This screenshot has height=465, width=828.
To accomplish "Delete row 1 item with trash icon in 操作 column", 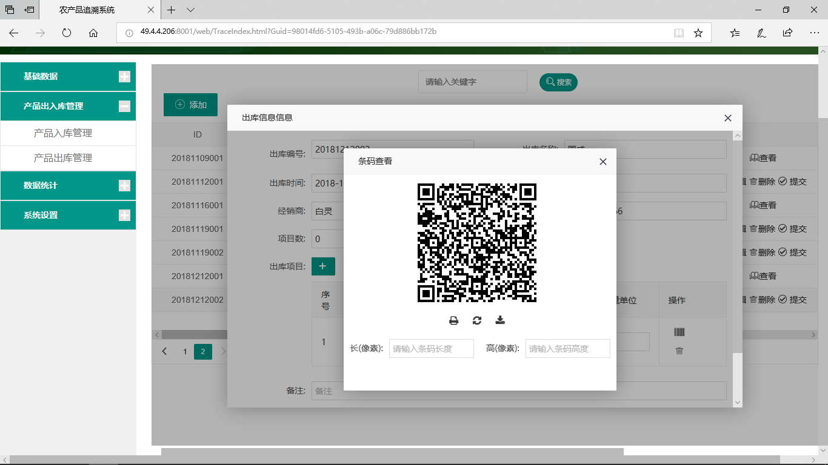I will (679, 351).
